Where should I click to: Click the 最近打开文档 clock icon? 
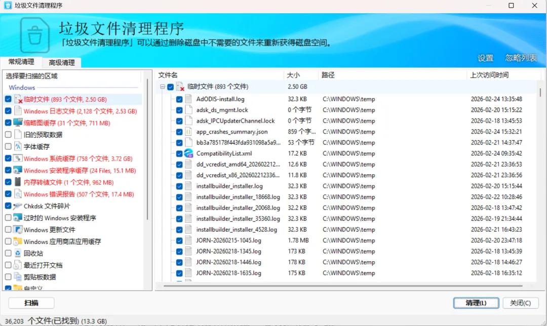(x=18, y=265)
